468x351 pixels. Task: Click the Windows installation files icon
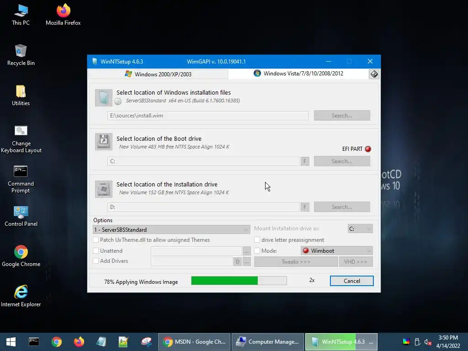[x=104, y=98]
